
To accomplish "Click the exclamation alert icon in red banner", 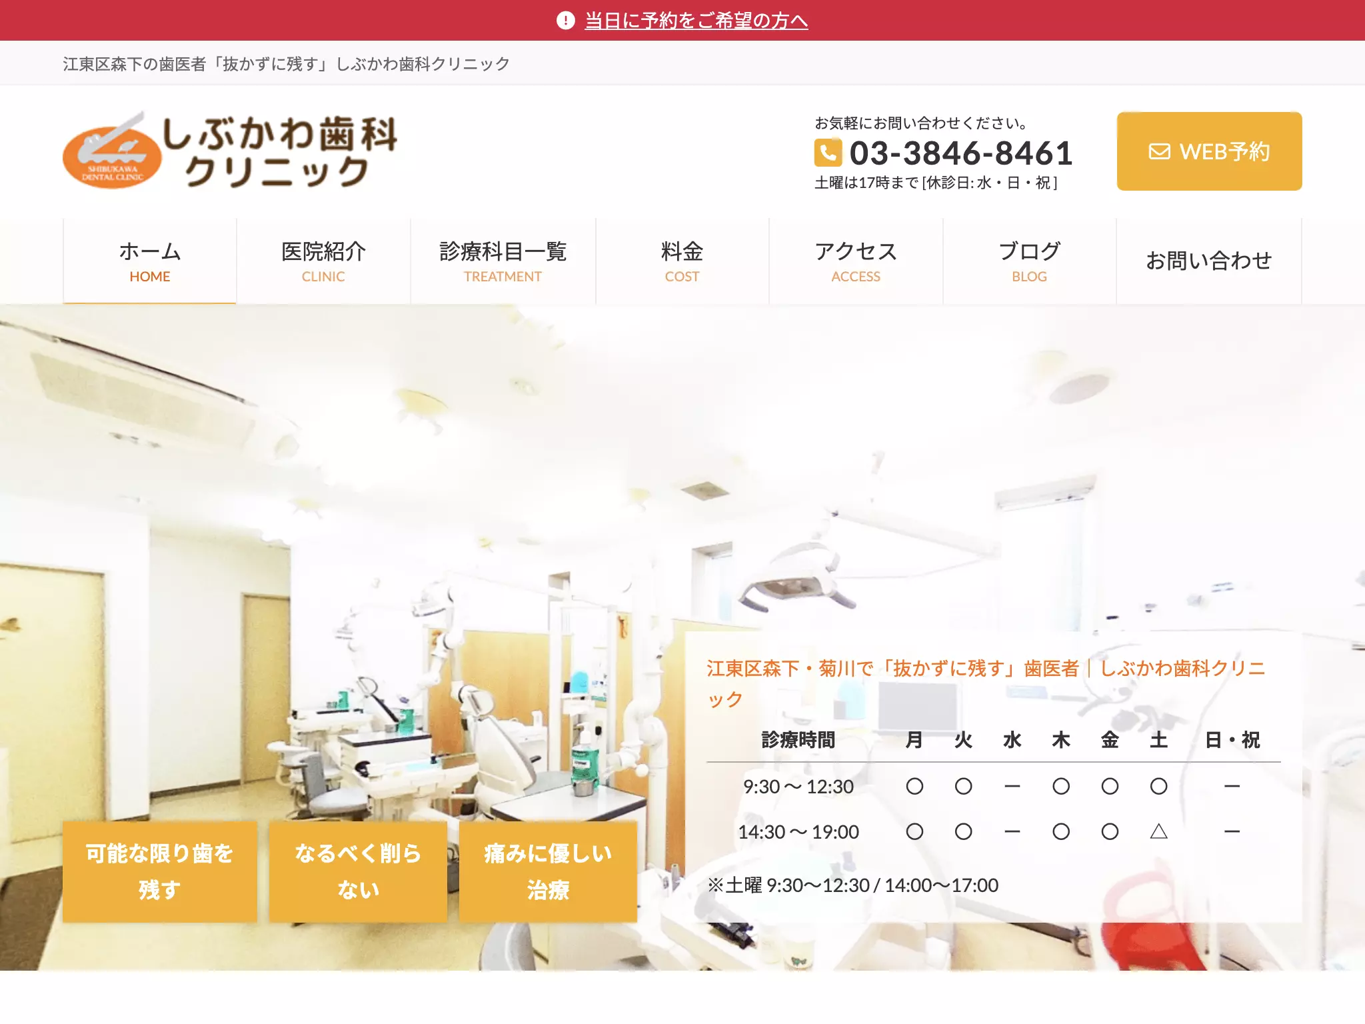I will click(565, 21).
